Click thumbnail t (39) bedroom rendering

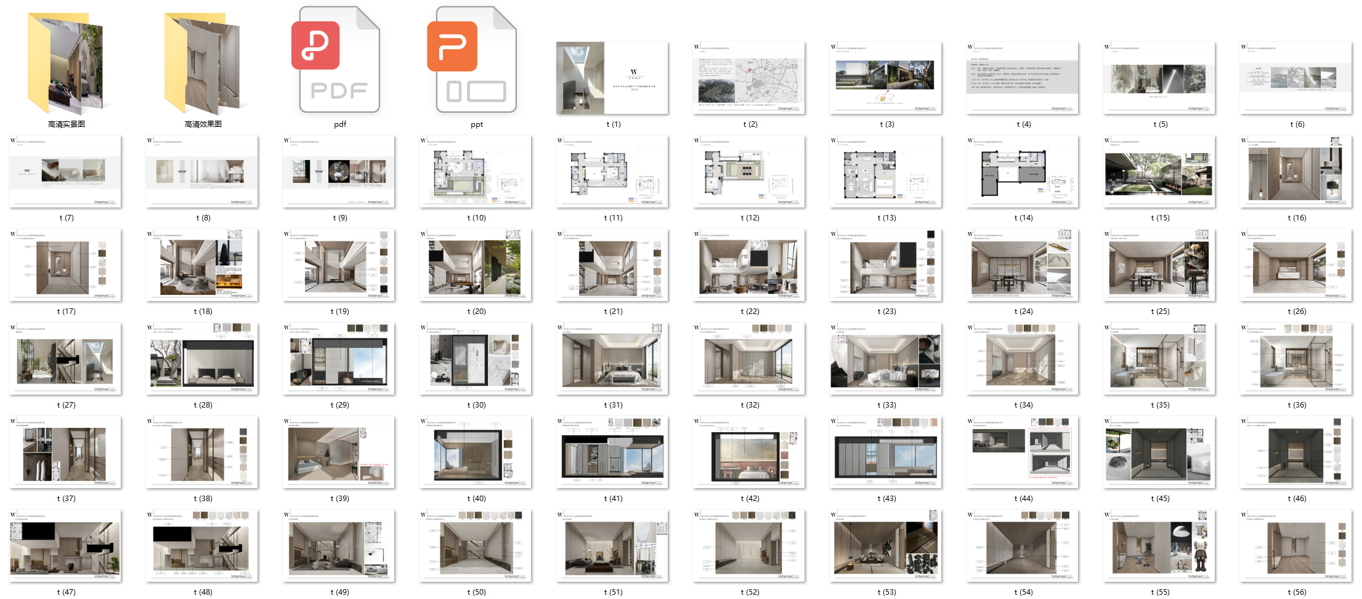[338, 453]
